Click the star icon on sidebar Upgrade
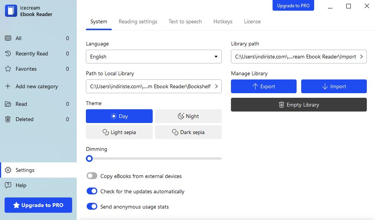Image resolution: width=376 pixels, height=220 pixels. point(16,205)
